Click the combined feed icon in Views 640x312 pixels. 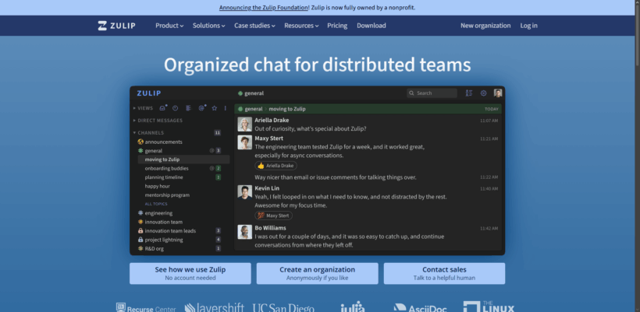[188, 108]
